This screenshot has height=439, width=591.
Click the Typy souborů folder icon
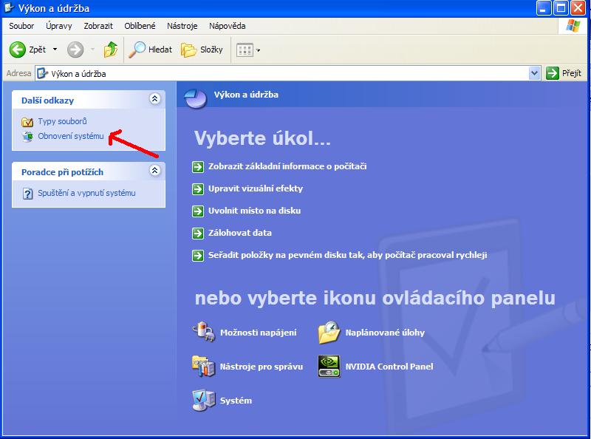27,122
